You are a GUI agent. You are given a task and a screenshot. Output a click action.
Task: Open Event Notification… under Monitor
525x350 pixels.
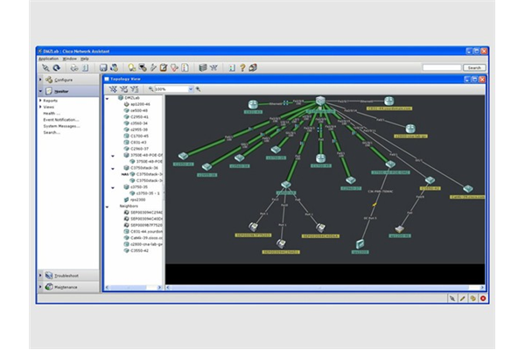(61, 120)
